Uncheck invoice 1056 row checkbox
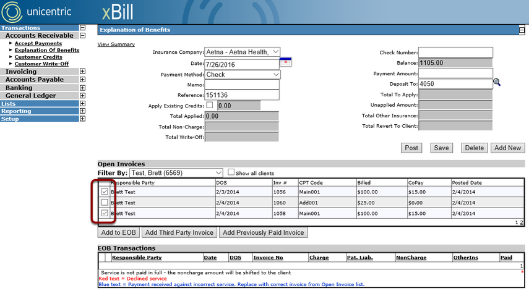Screen dimensions: 529x291 pyautogui.click(x=105, y=192)
